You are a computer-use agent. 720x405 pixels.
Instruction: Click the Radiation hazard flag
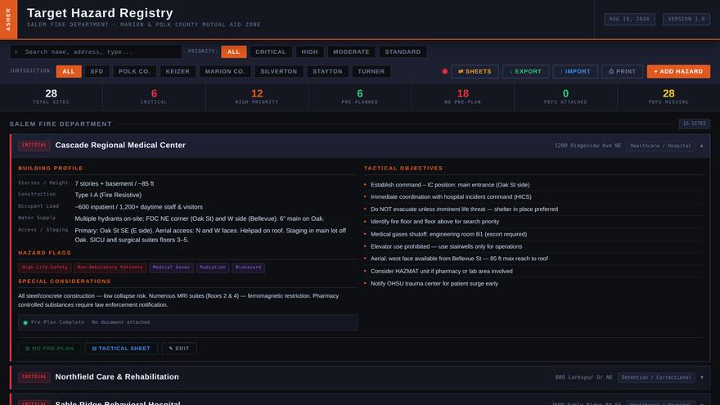pos(213,268)
